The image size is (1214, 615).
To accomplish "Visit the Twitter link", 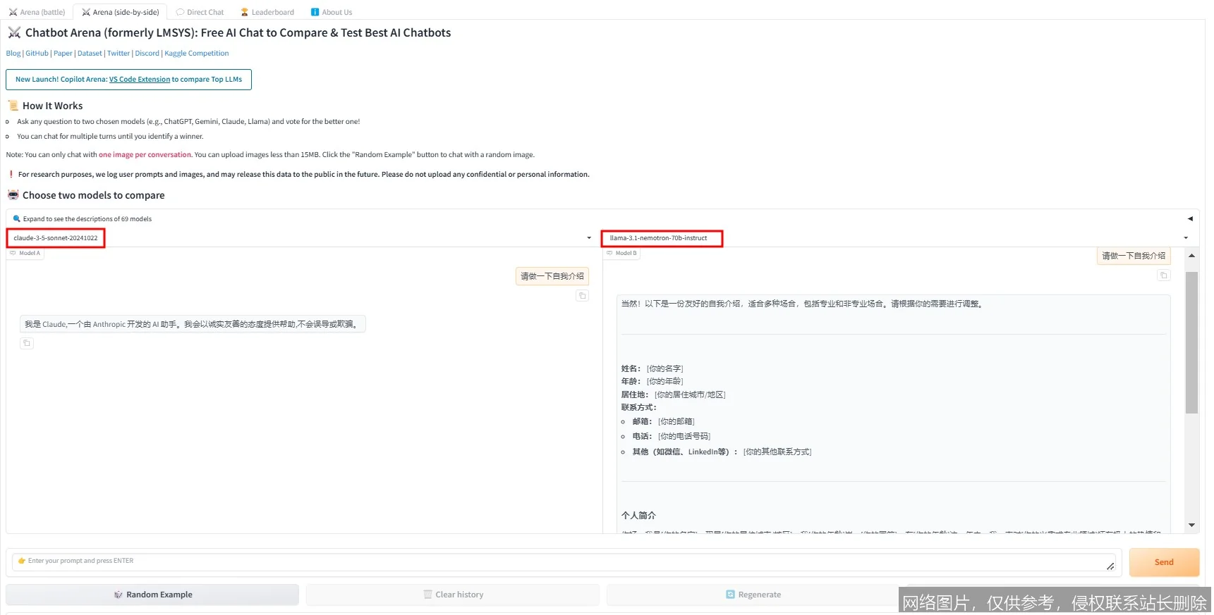I will click(119, 53).
